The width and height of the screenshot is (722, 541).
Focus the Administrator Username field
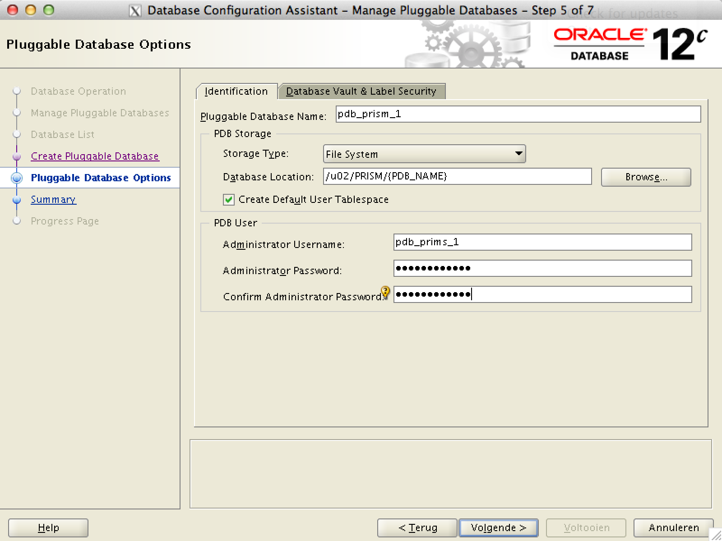click(x=542, y=242)
